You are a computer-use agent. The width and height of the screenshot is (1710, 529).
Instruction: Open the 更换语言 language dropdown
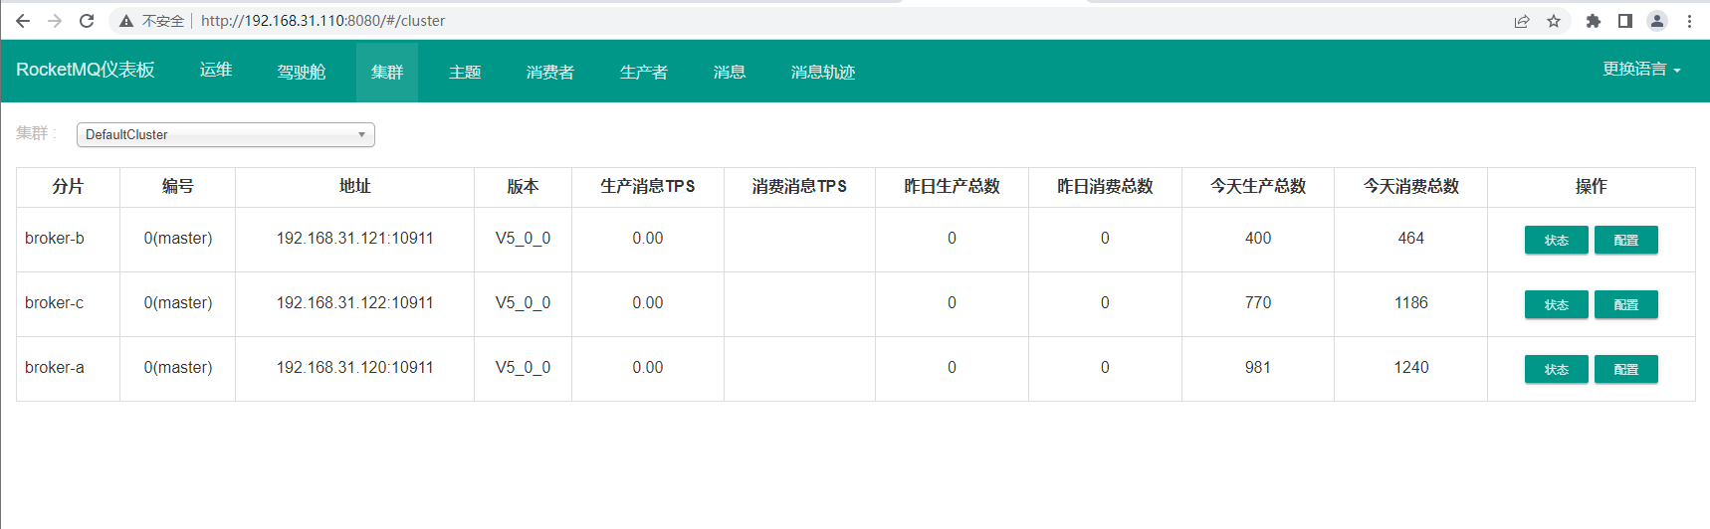1641,70
